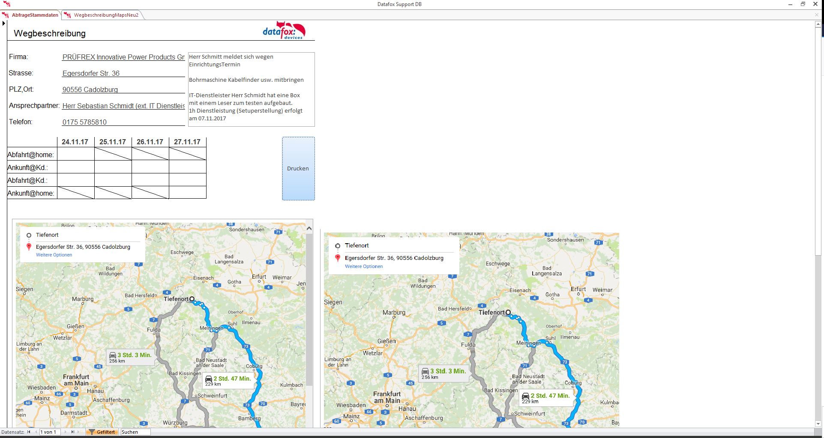
Task: Click 'Weitere Optionen' link in left map
Action: (x=54, y=255)
